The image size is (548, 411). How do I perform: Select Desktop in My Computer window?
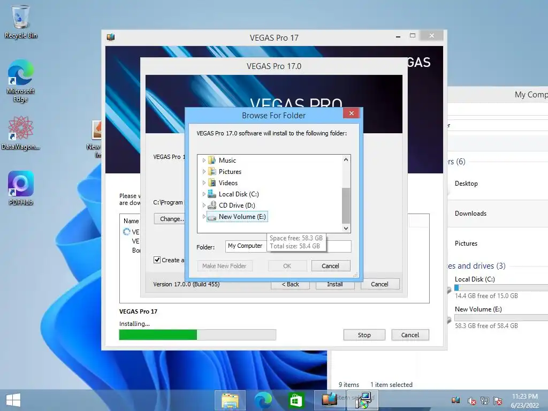466,184
